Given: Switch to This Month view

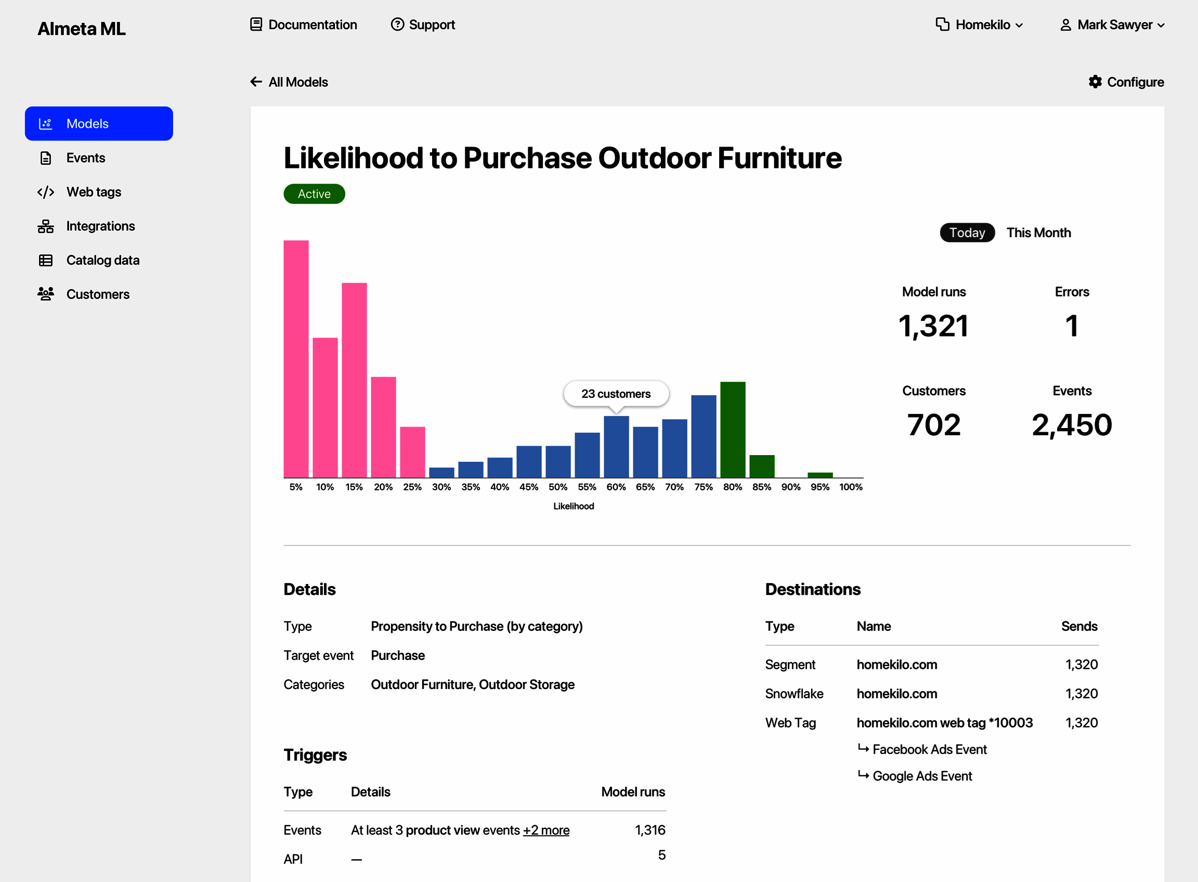Looking at the screenshot, I should (1038, 233).
